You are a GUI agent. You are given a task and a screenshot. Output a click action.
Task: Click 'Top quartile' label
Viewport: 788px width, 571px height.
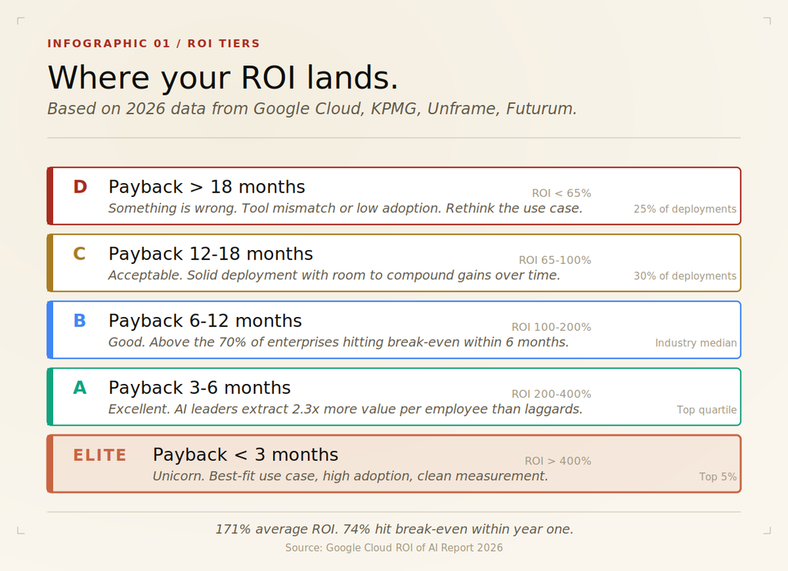click(x=706, y=409)
